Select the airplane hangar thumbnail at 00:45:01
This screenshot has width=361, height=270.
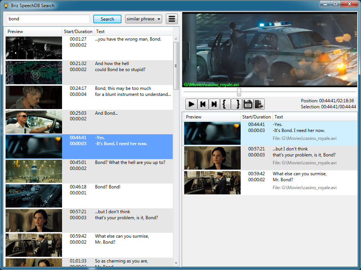[34, 171]
